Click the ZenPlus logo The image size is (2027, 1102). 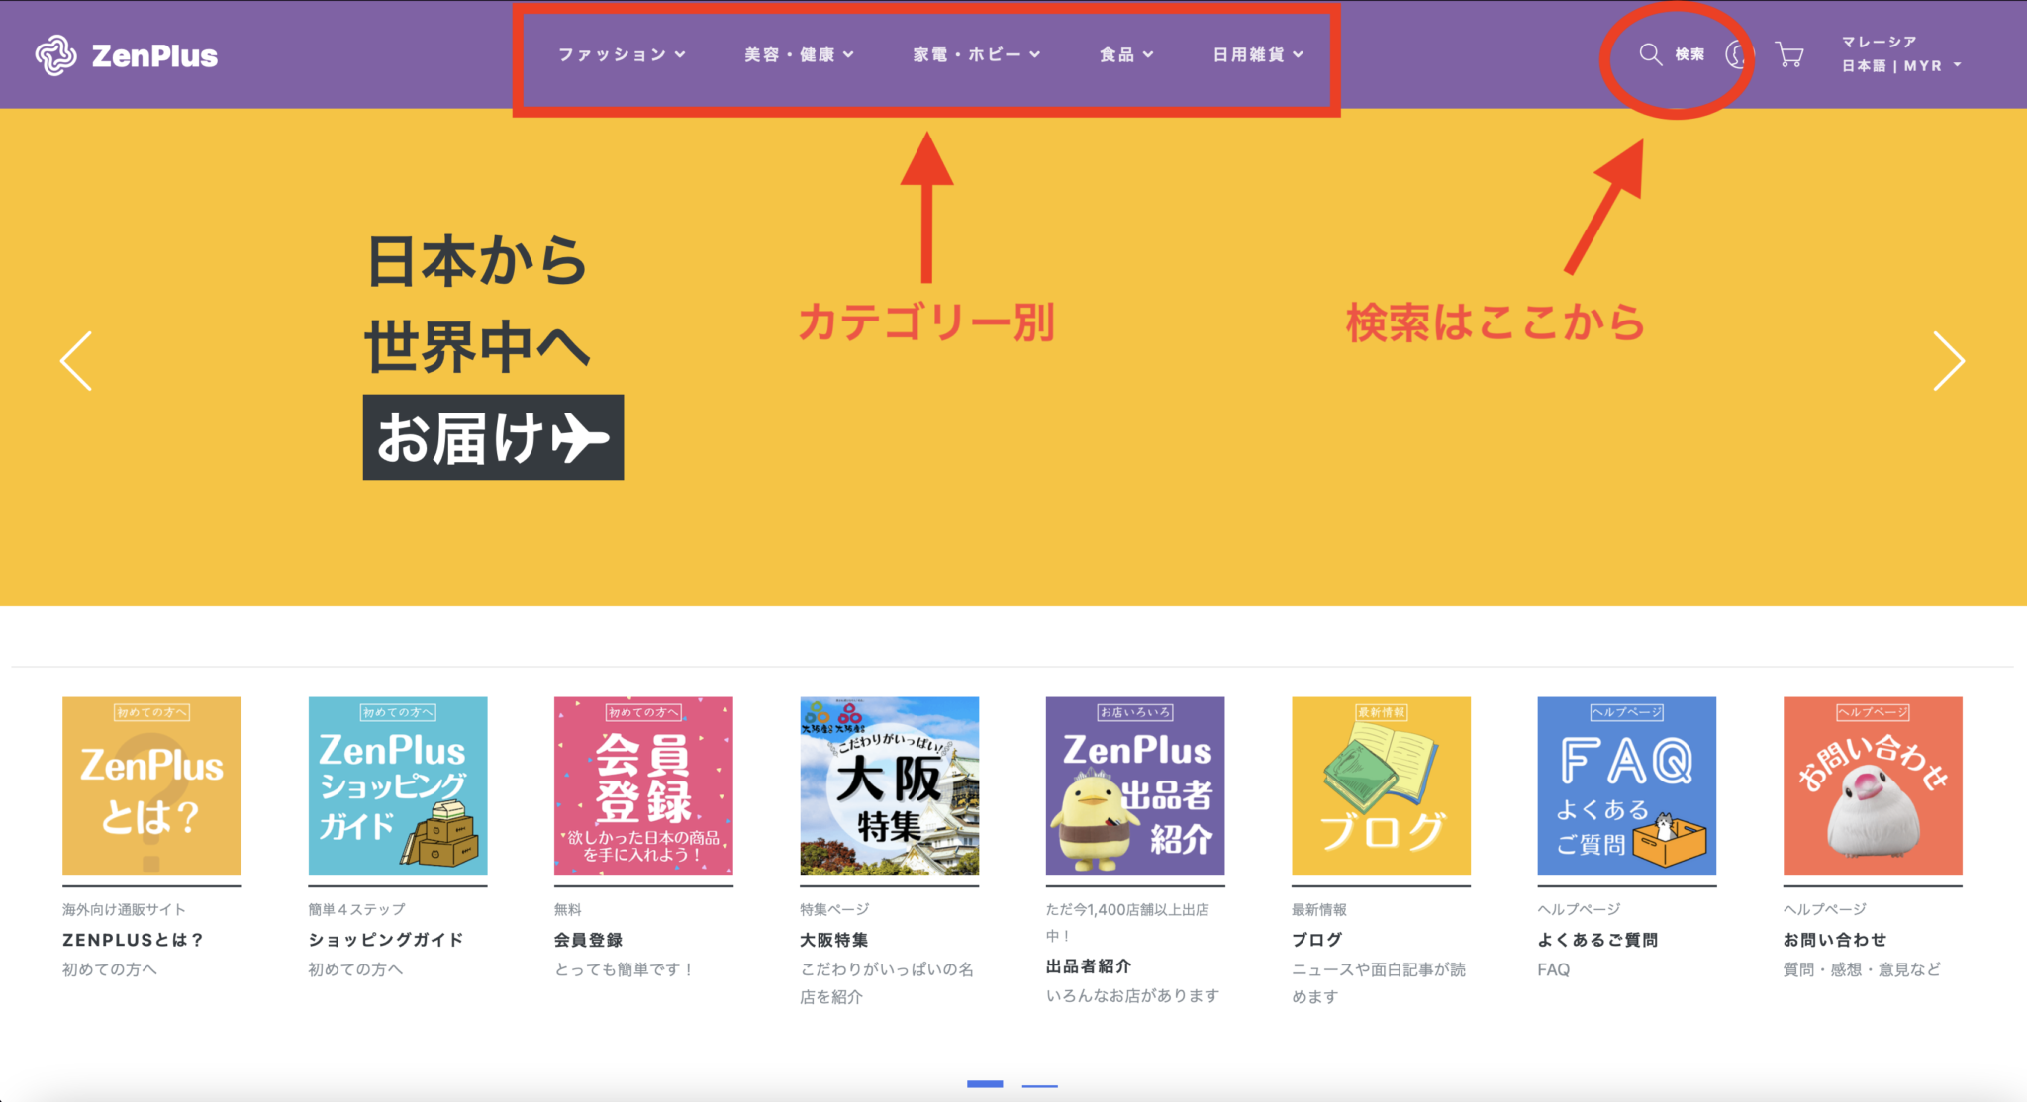coord(127,55)
